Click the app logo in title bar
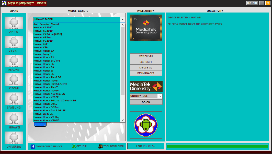This screenshot has height=154, width=272. 4,3
